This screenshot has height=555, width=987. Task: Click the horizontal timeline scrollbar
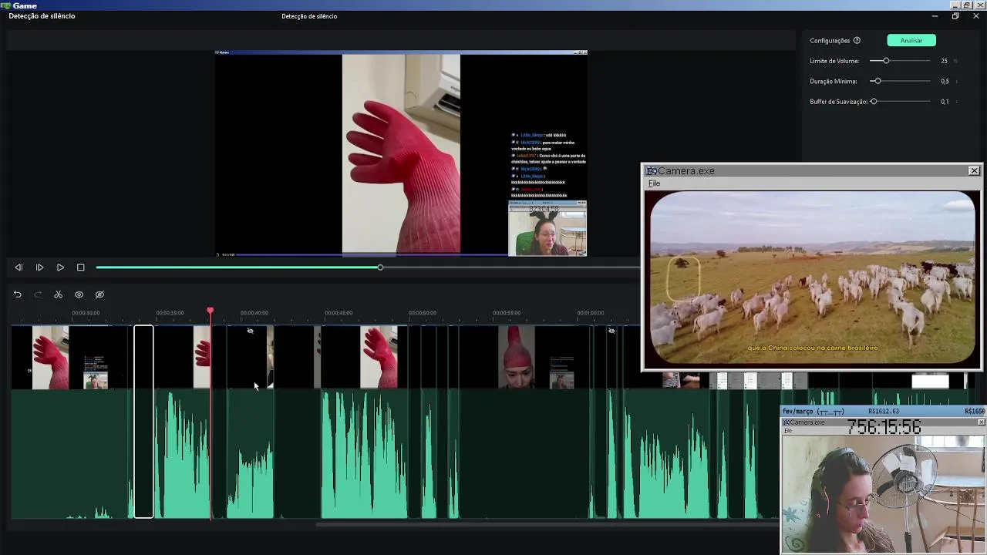click(x=547, y=525)
